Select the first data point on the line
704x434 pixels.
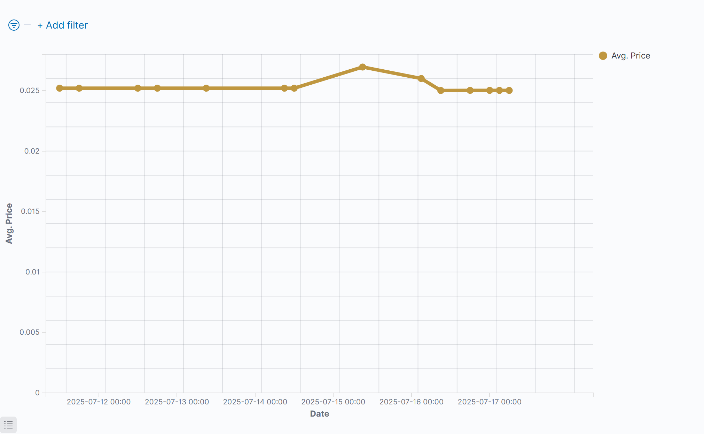coord(60,88)
